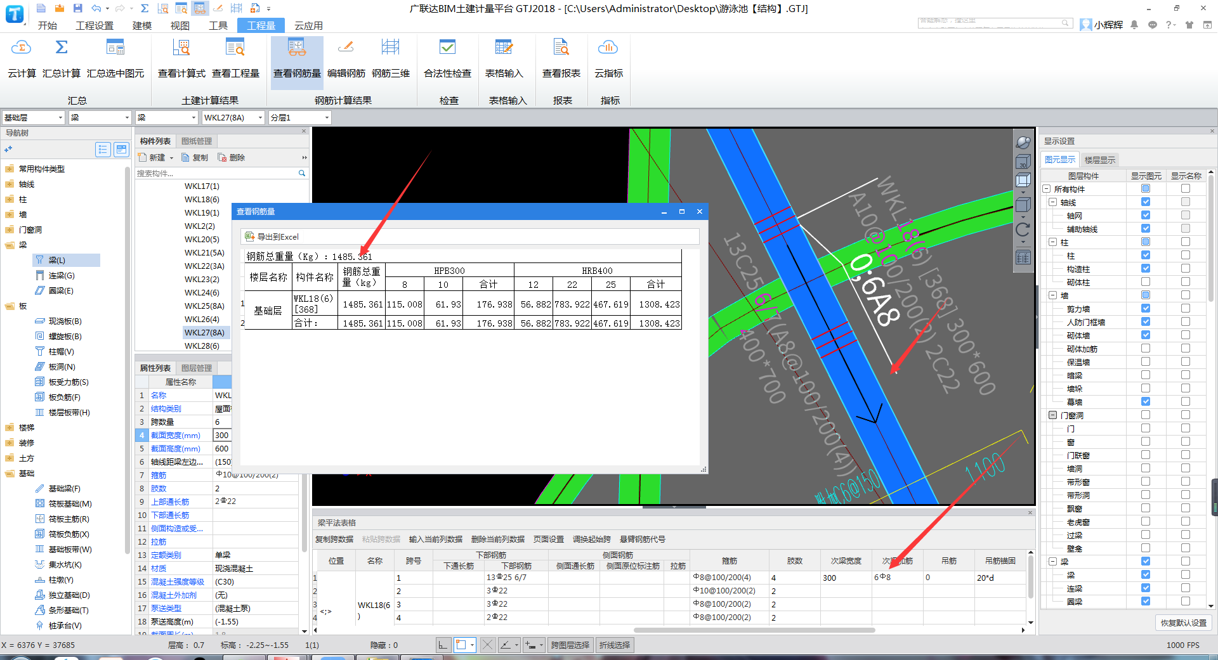Collapse the 所有构件 tree node
The width and height of the screenshot is (1218, 660).
point(1047,189)
